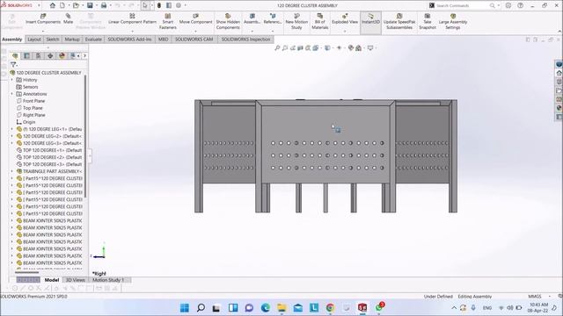
Task: Click the Apply Scene icon in the view toolbar
Action: point(358,47)
